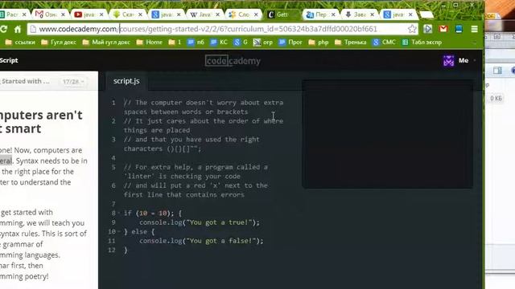Open the КС bookmark

point(219,43)
